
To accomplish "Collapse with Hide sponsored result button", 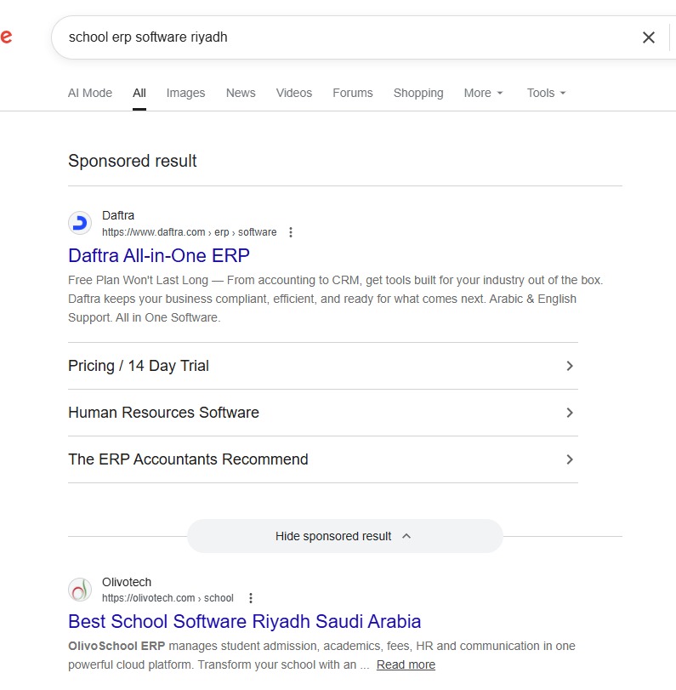I will tap(345, 536).
